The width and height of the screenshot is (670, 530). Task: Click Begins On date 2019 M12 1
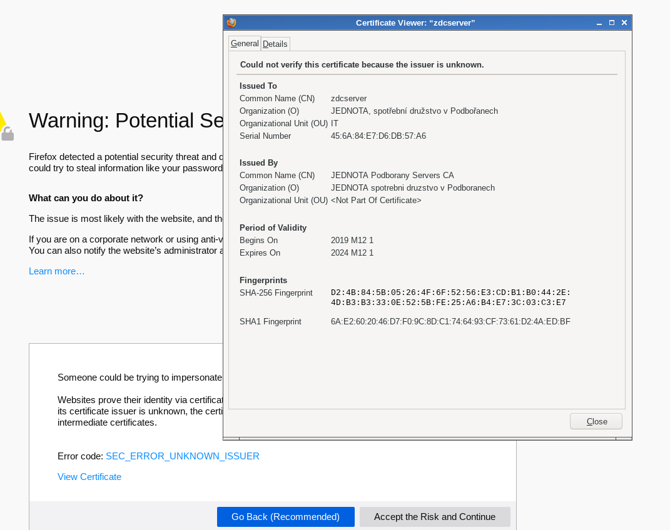[352, 240]
